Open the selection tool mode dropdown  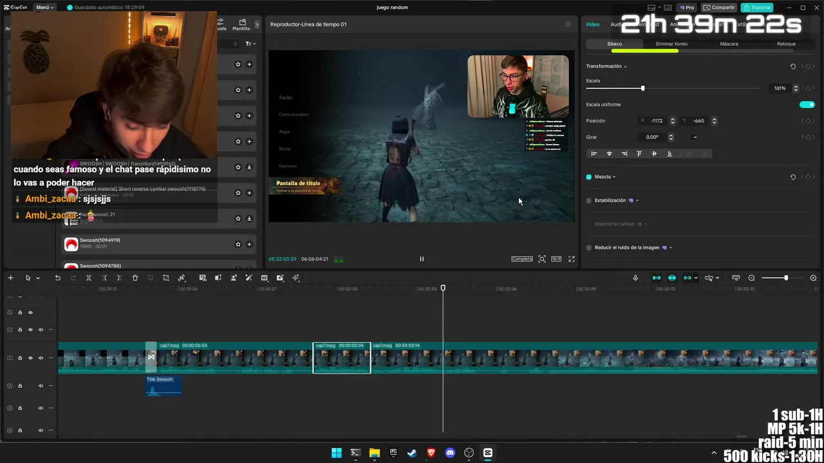38,278
